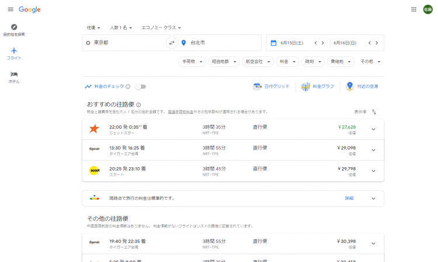The width and height of the screenshot is (438, 262).
Task: Open the 佐藤 account avatar
Action: pyautogui.click(x=427, y=9)
